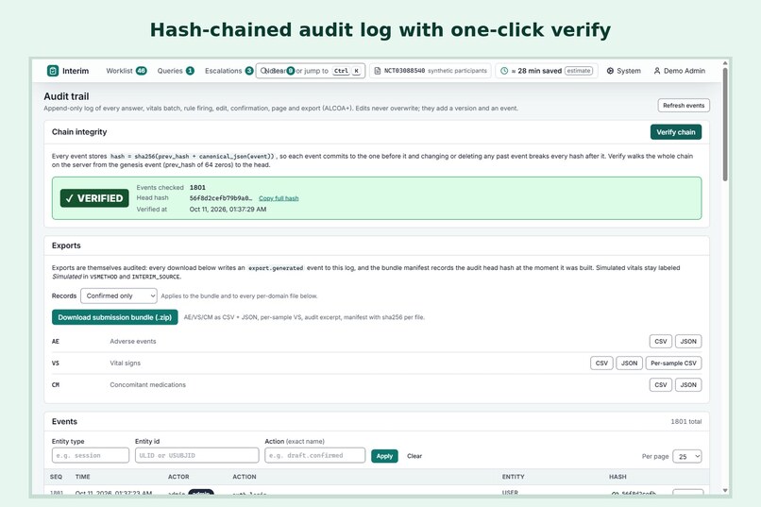Click the estimate badge

[579, 71]
